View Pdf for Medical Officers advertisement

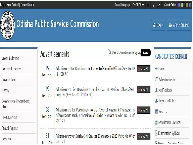point(144,89)
